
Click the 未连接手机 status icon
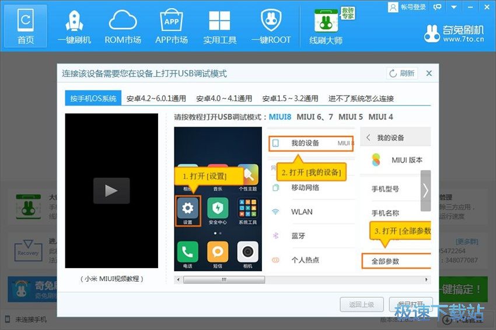[8, 320]
